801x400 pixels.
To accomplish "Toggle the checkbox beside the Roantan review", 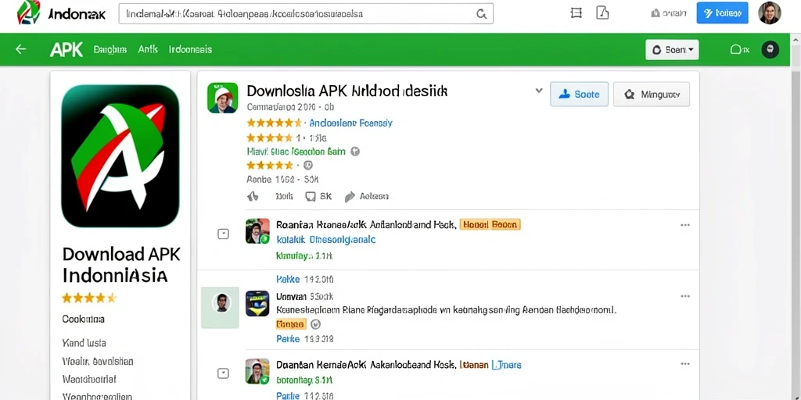I will click(x=223, y=234).
